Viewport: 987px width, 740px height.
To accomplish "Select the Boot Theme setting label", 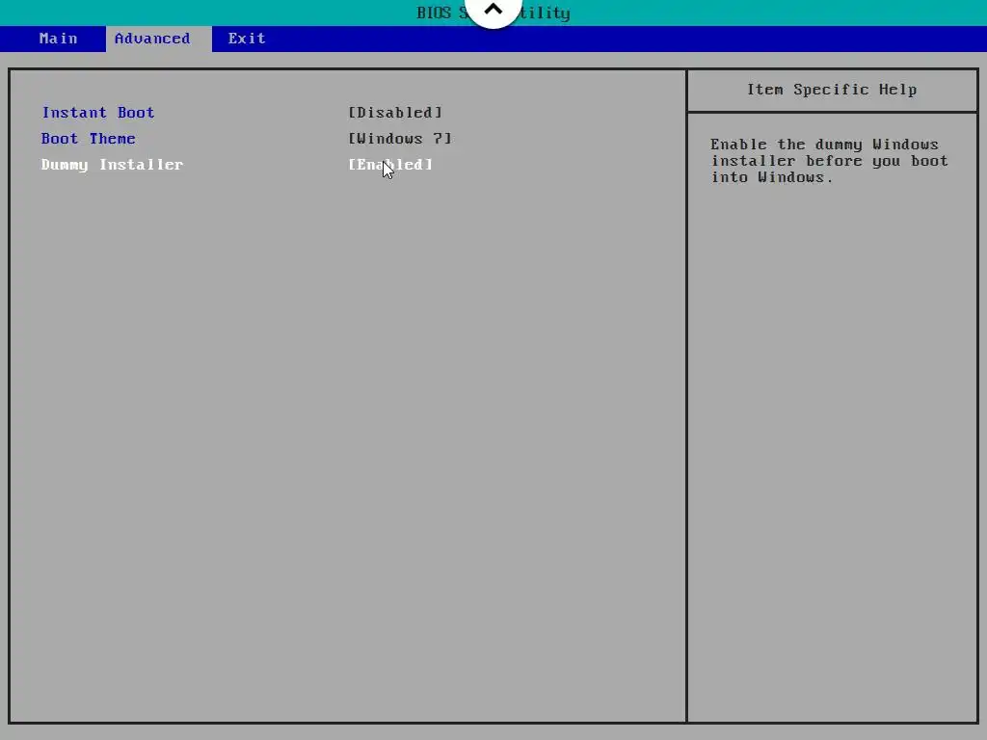I will pos(88,139).
